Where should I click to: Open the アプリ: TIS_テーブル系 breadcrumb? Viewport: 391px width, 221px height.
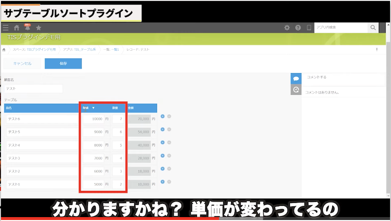pyautogui.click(x=79, y=50)
